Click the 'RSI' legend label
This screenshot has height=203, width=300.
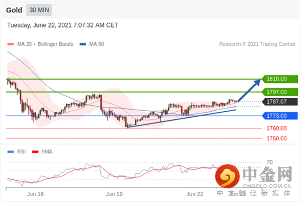pyautogui.click(x=22, y=152)
